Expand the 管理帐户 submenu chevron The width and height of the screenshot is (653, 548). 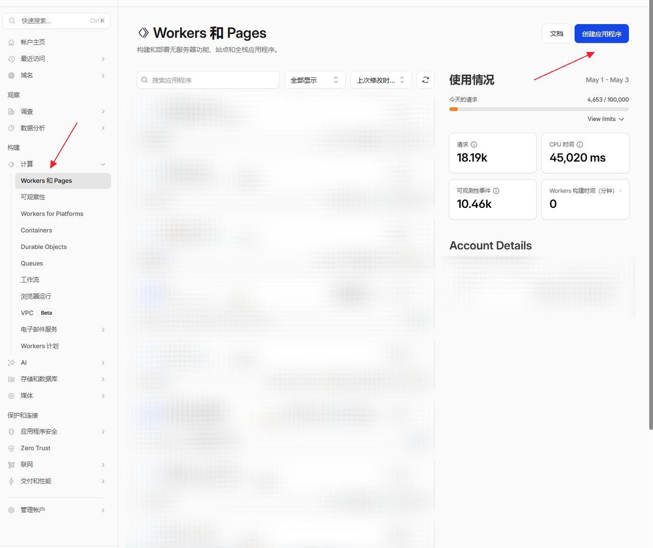[103, 510]
